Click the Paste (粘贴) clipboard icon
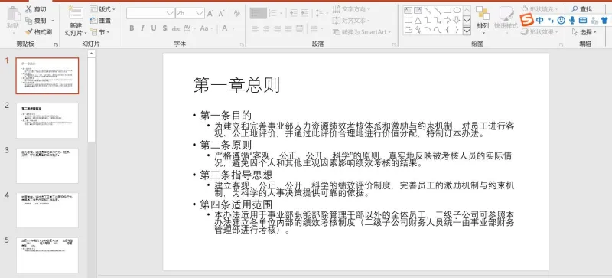This screenshot has height=278, width=612. coord(13,14)
